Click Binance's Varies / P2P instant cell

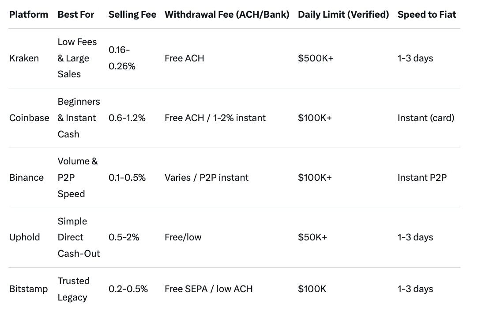tap(207, 178)
